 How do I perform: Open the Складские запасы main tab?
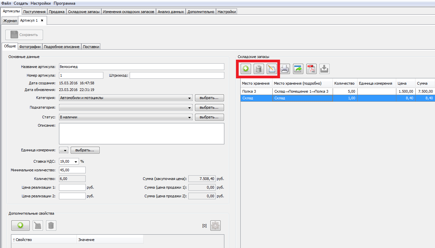click(84, 12)
